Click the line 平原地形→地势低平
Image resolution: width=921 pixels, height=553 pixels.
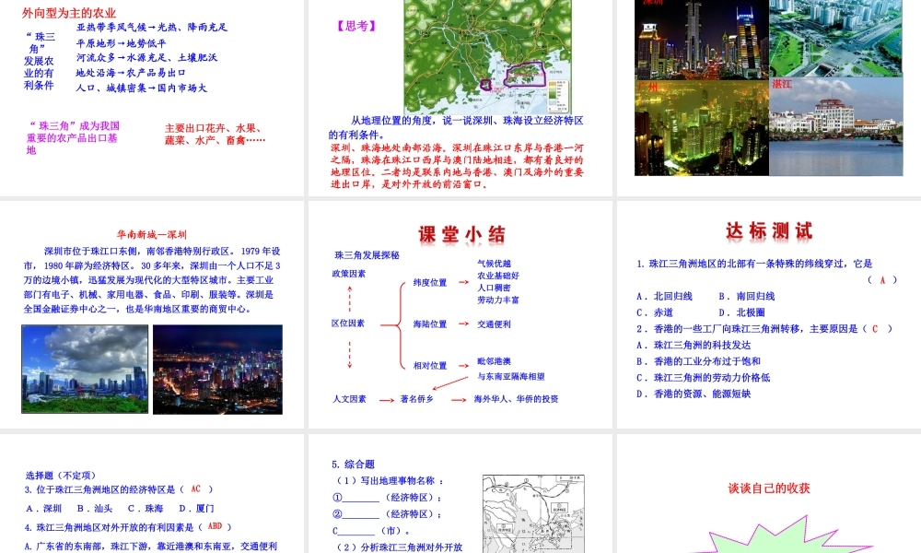tap(121, 43)
